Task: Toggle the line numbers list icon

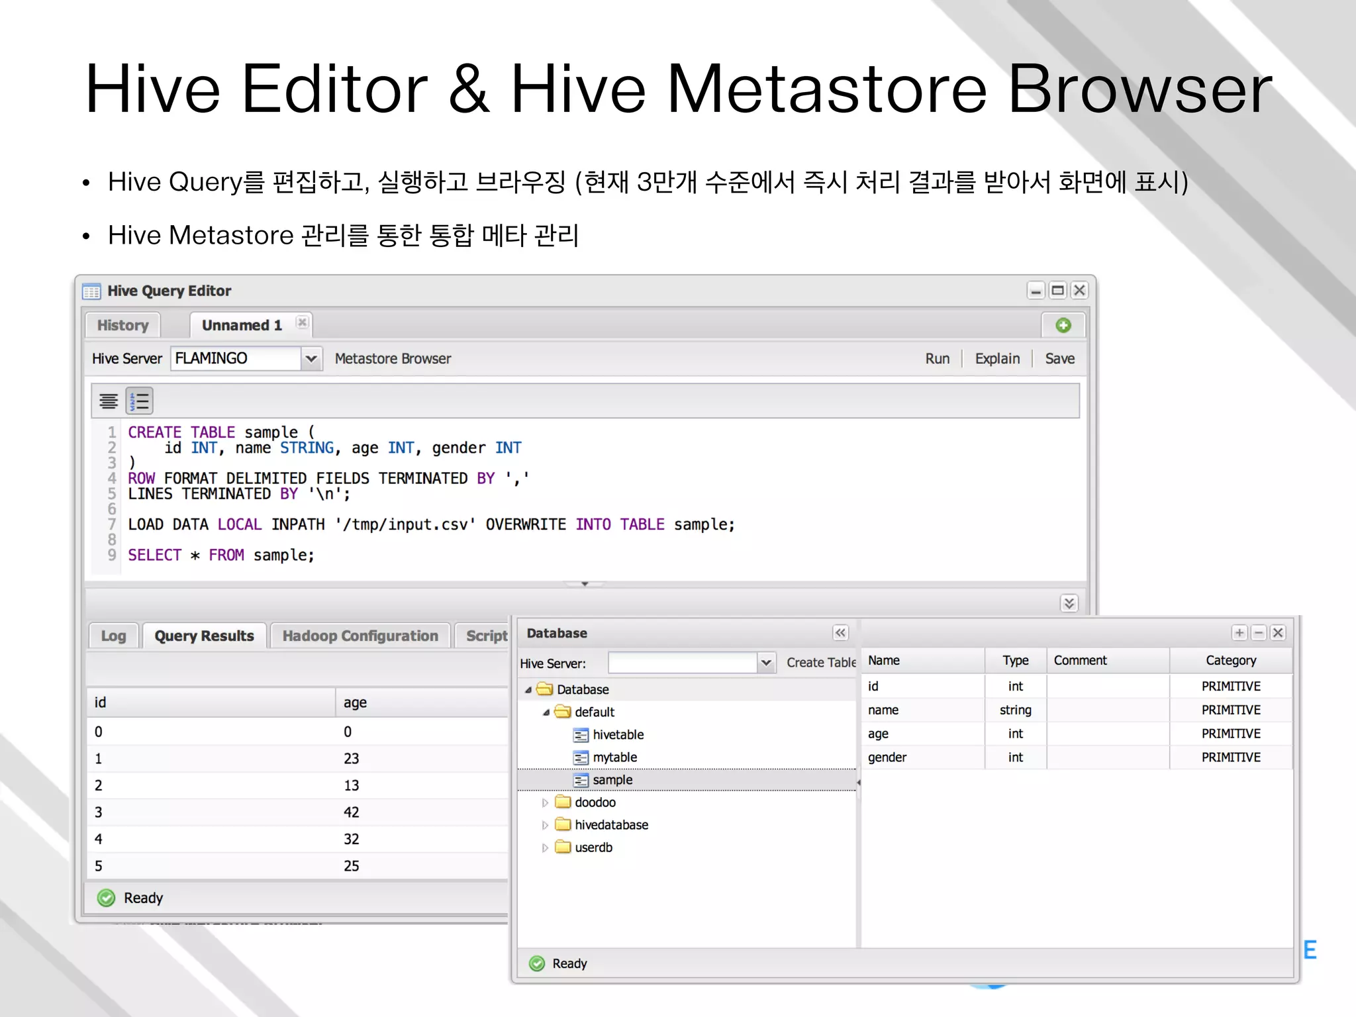Action: coord(140,401)
